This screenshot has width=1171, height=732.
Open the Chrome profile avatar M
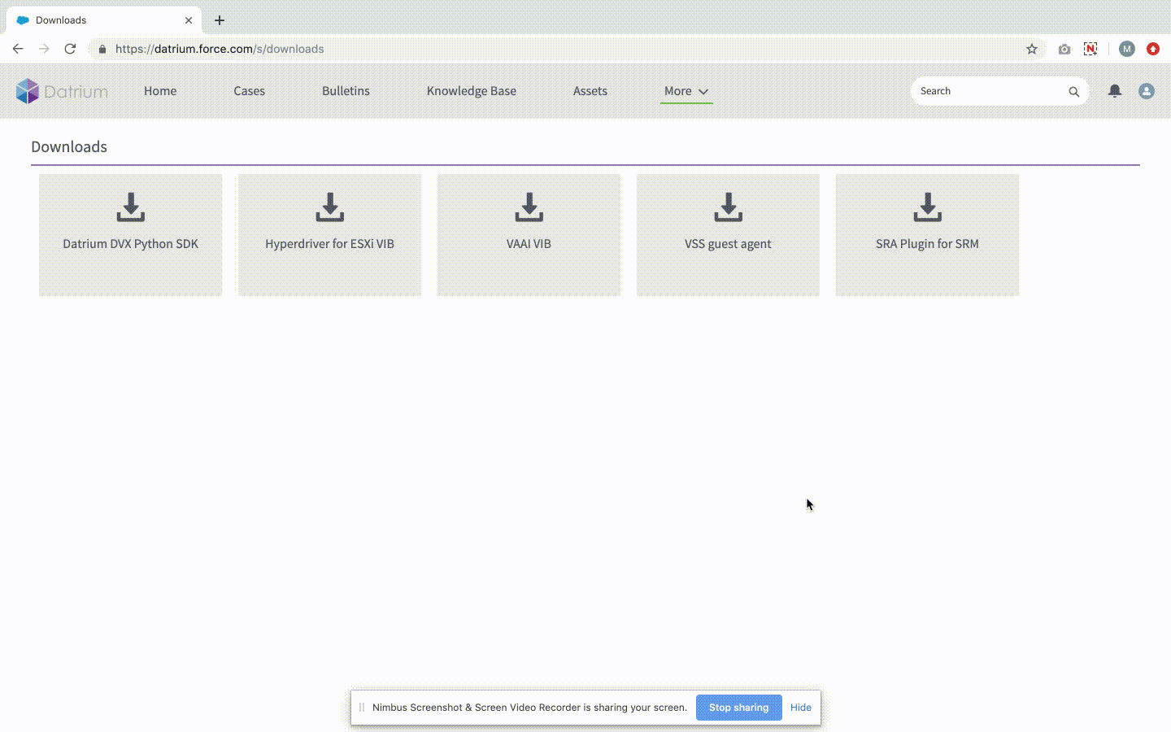(x=1127, y=49)
